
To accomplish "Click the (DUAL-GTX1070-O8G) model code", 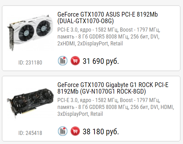I will [85, 21].
